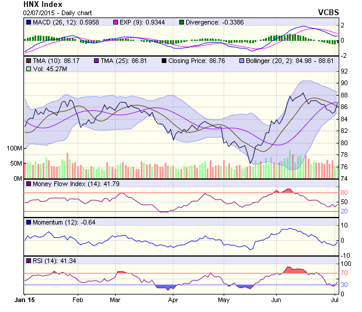Select the Apr date axis label
This screenshot has width=362, height=312.
(x=172, y=300)
